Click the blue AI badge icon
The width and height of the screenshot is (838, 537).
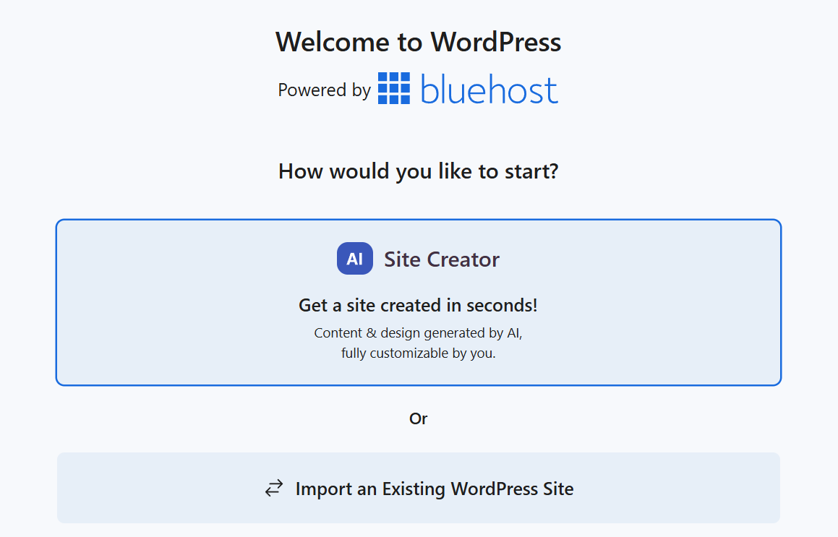click(355, 259)
